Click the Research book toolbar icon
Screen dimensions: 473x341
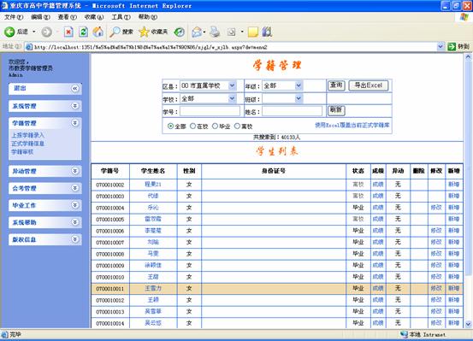pos(267,32)
